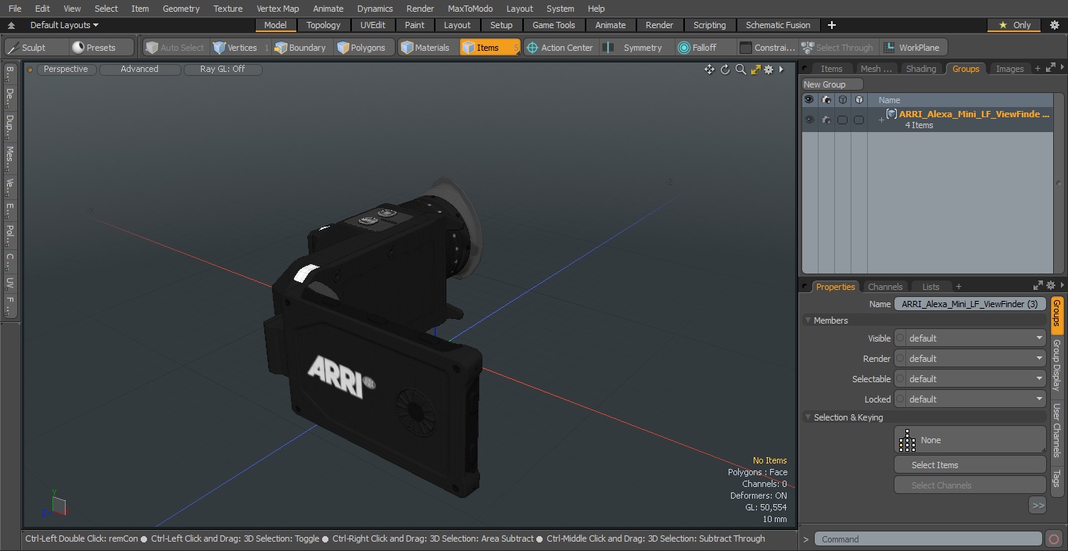Click the Properties panel expand arrows icon
The image size is (1068, 551).
(x=1038, y=286)
